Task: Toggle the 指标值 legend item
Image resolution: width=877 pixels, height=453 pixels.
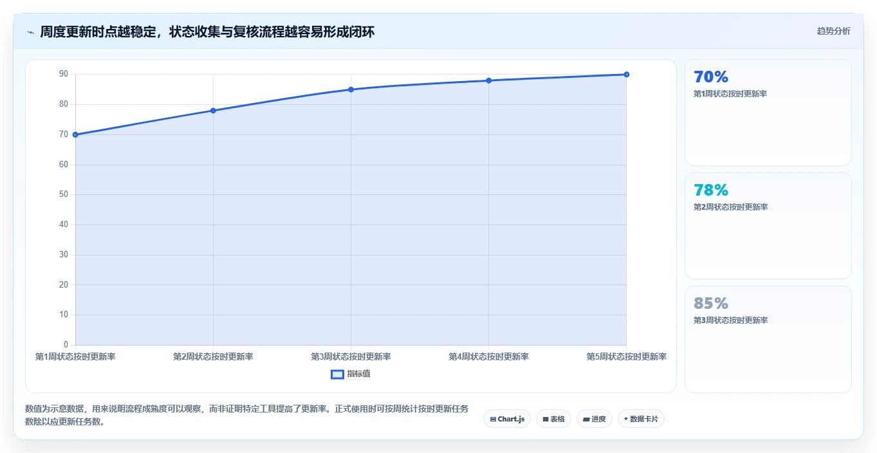Action: pos(351,374)
